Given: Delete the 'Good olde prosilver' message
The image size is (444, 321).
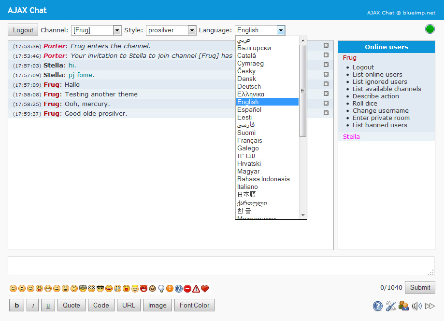Looking at the screenshot, I should (326, 113).
